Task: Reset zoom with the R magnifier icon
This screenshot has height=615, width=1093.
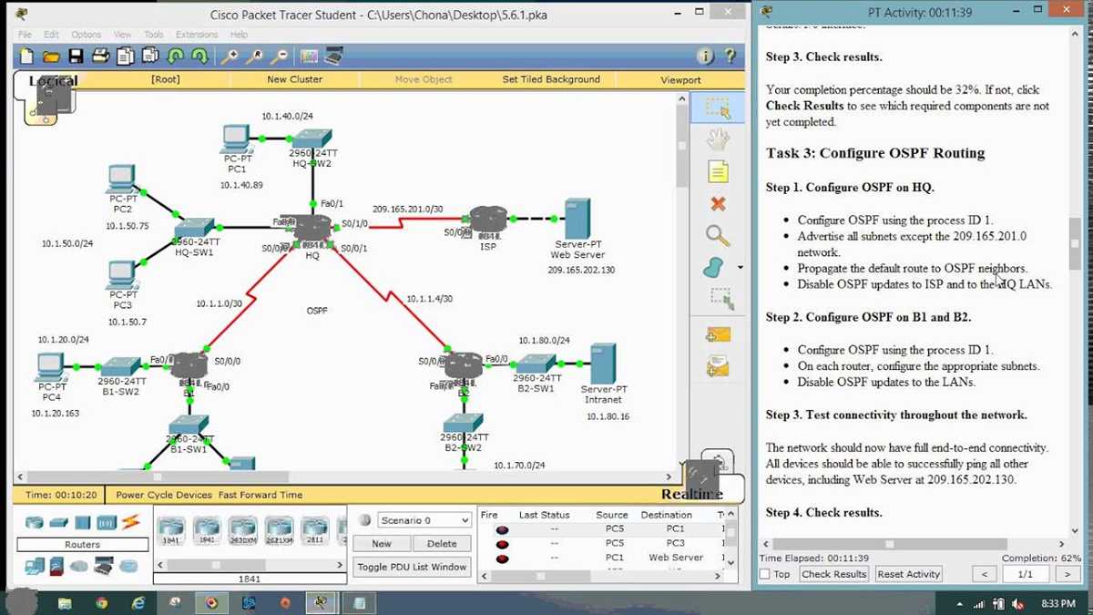Action: (254, 56)
